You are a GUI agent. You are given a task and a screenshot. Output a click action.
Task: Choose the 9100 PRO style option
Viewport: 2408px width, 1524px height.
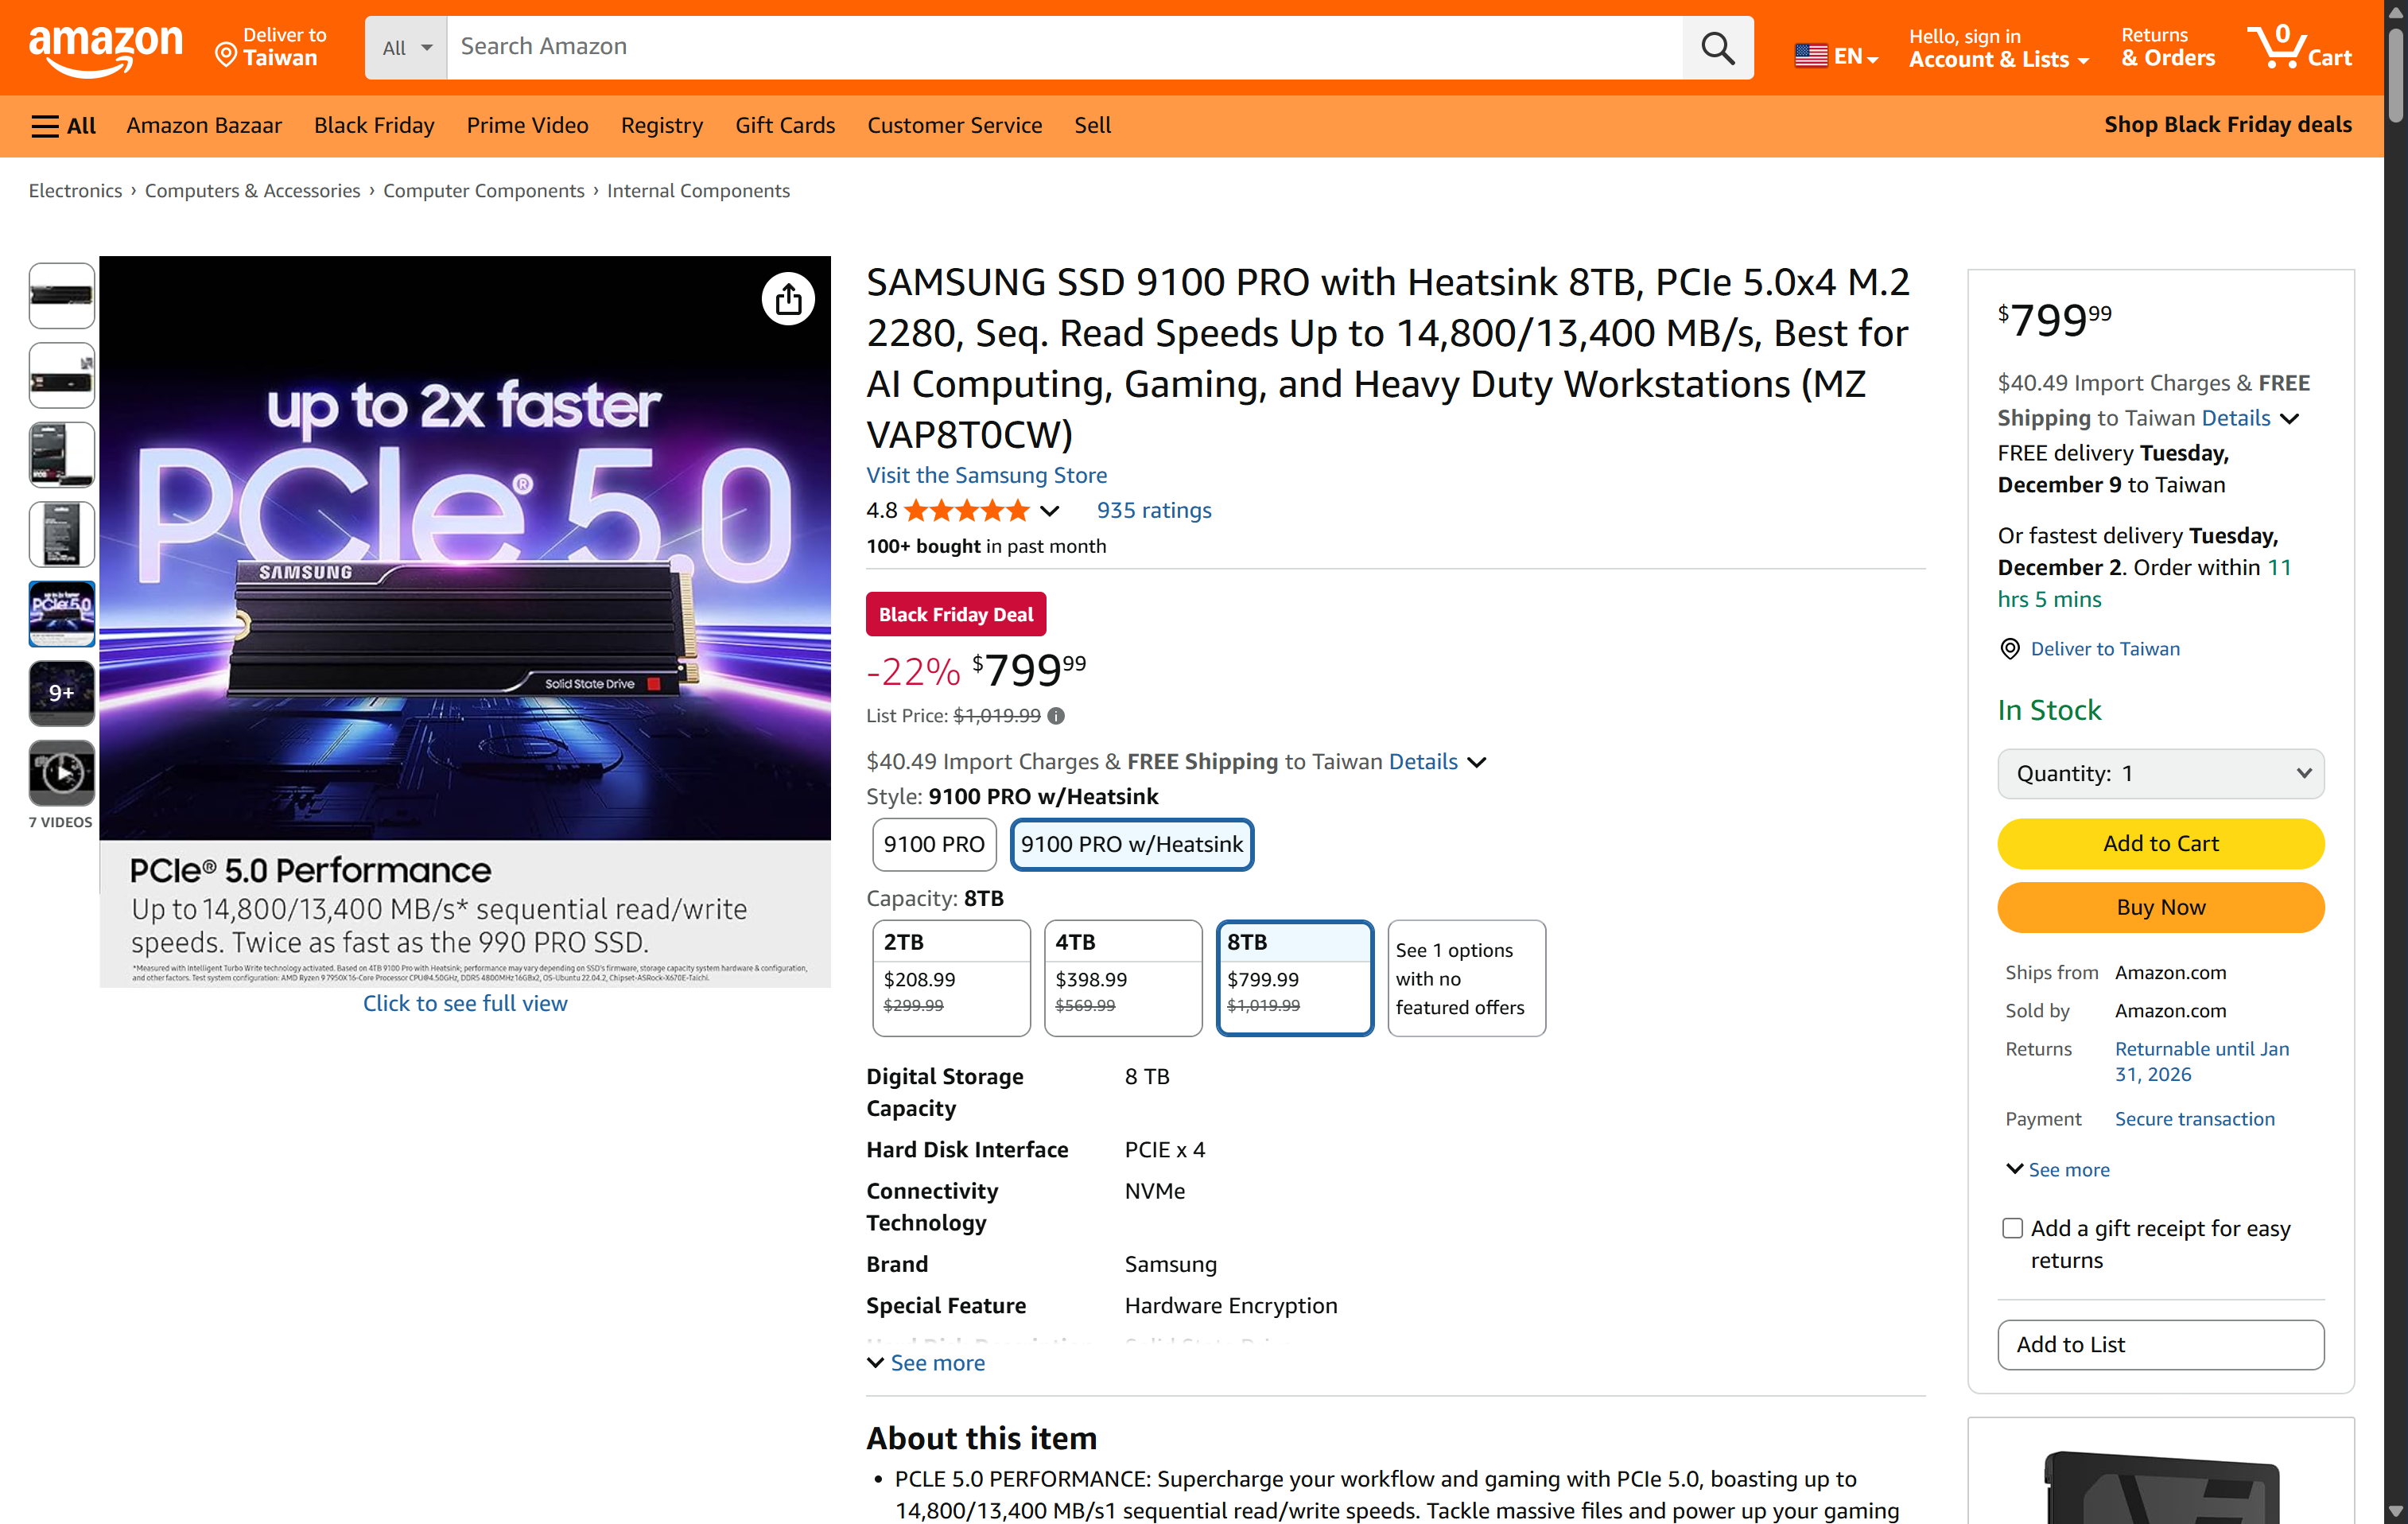pos(934,844)
